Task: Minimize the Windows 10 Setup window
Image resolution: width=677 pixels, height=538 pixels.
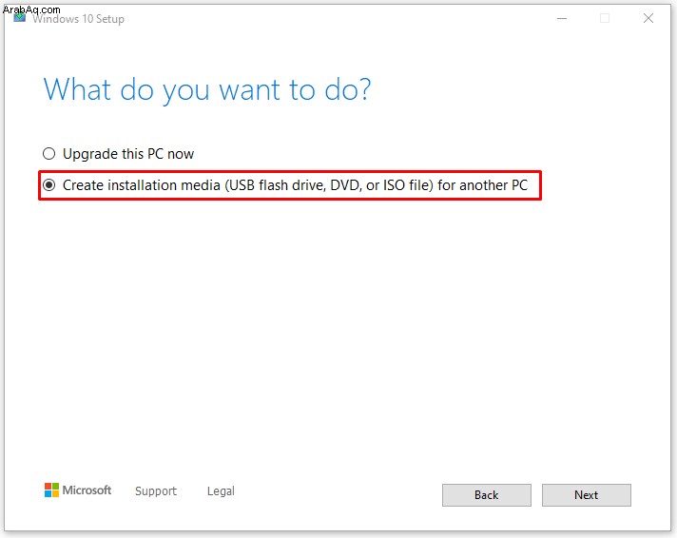Action: click(562, 19)
